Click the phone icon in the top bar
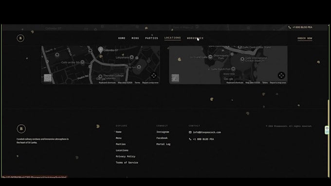The height and width of the screenshot is (186, 331). (290, 27)
